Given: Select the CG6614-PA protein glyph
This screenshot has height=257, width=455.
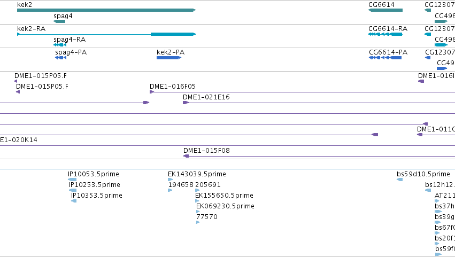Looking at the screenshot, I should pos(385,58).
